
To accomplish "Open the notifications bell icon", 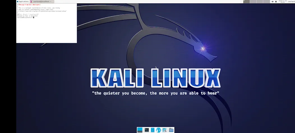I will click(276, 1).
